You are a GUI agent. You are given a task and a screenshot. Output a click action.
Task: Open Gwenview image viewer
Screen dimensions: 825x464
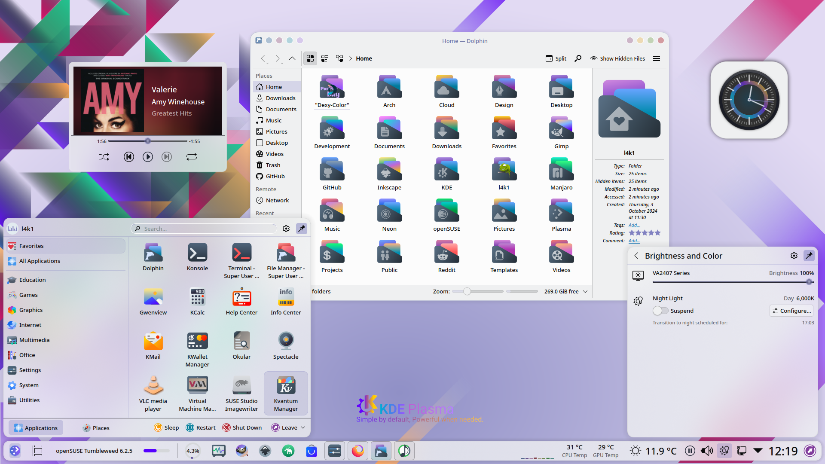pyautogui.click(x=153, y=301)
